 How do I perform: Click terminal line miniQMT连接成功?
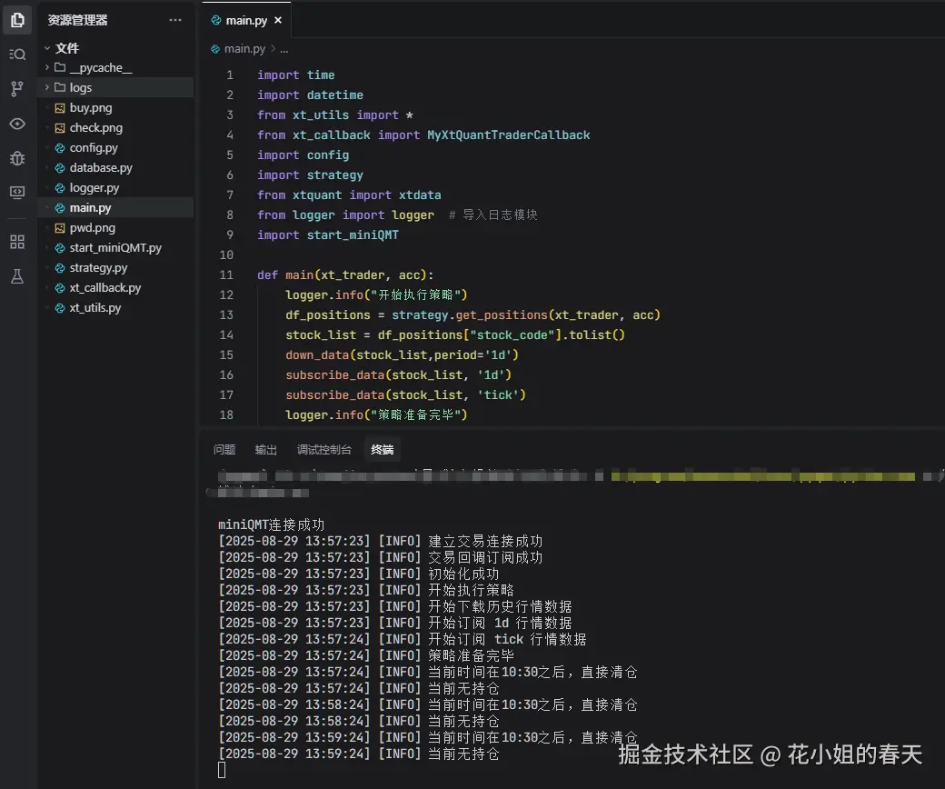click(x=271, y=524)
